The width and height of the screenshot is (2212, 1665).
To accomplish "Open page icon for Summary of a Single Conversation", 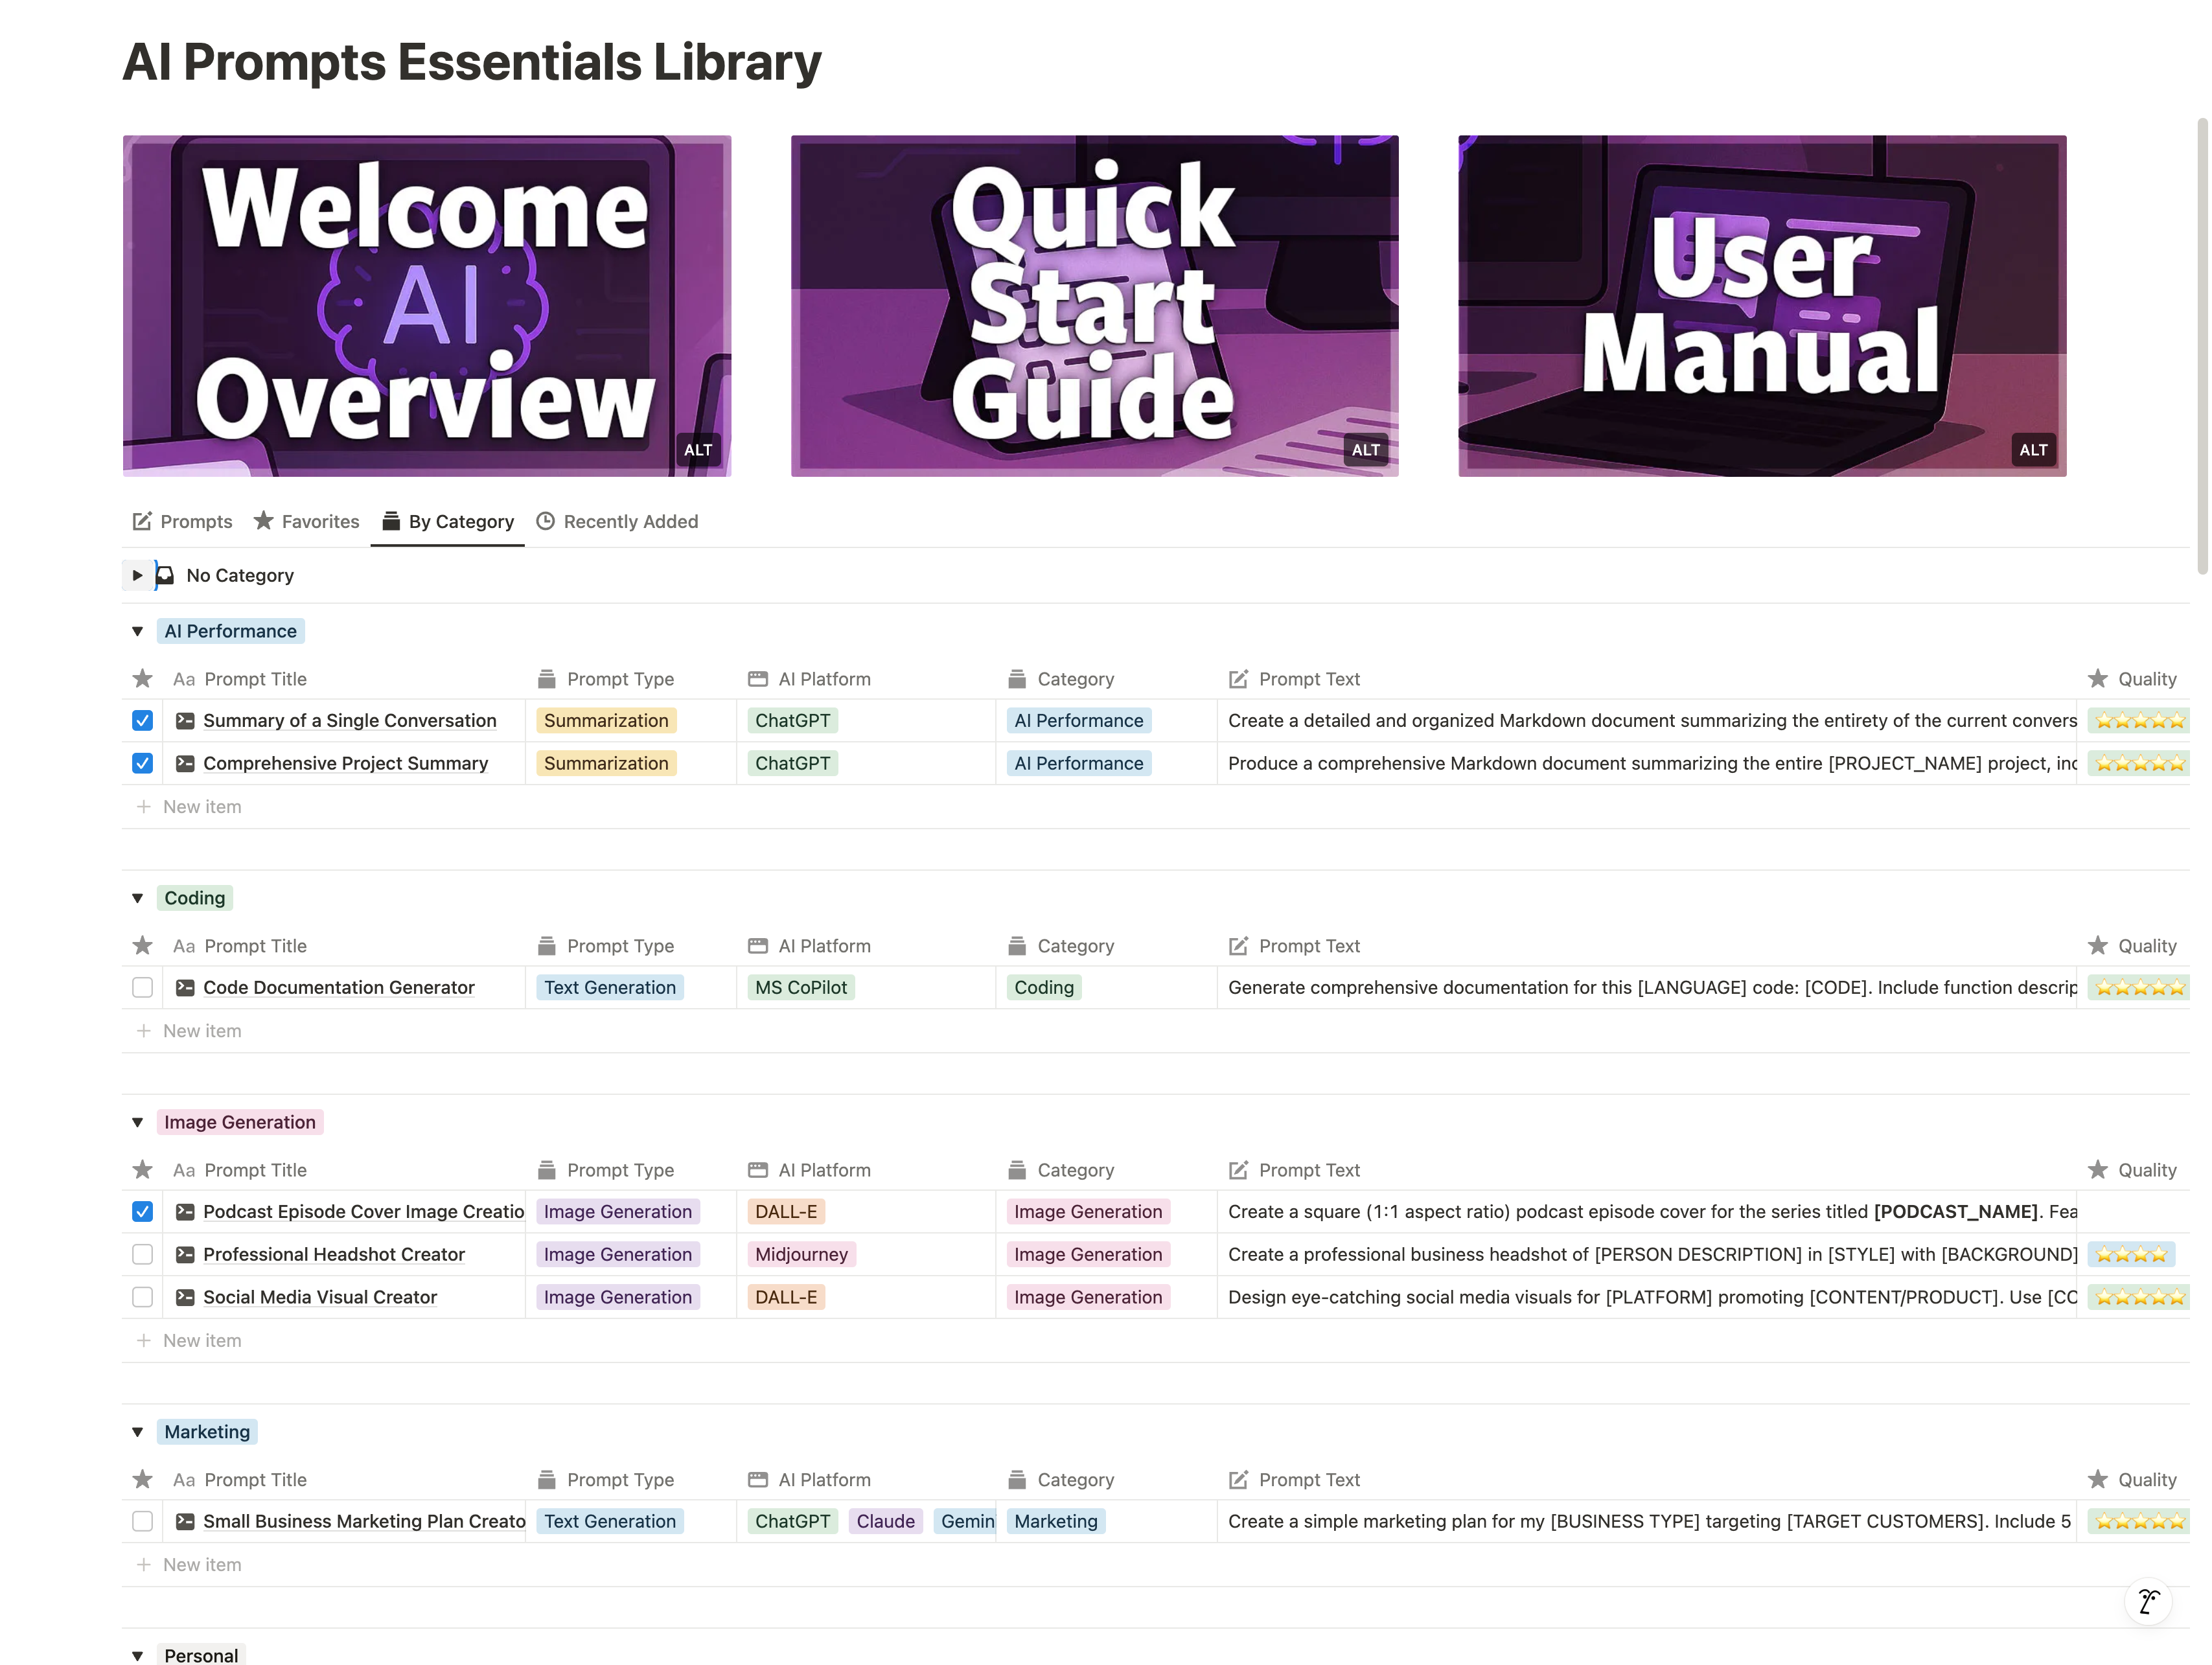I will pos(185,720).
